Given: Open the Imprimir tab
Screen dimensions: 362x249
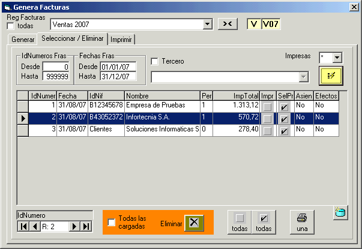Looking at the screenshot, I should click(x=122, y=40).
